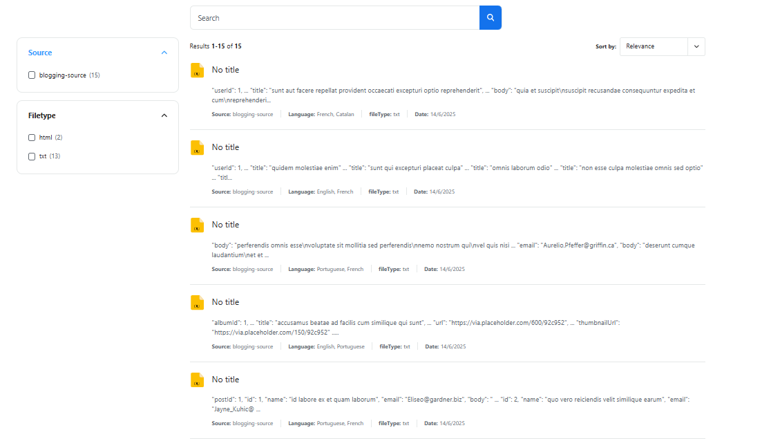Open file icon of the postId Eliseo result
Viewport: 771px width, 439px height.
[197, 380]
